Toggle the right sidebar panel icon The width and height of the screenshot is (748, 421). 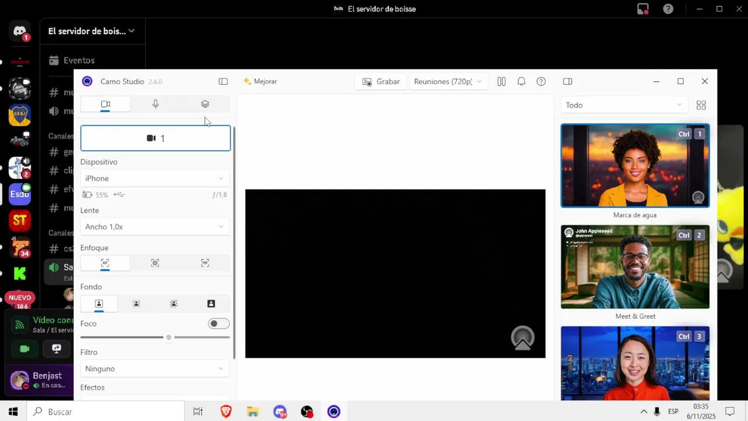pyautogui.click(x=567, y=81)
